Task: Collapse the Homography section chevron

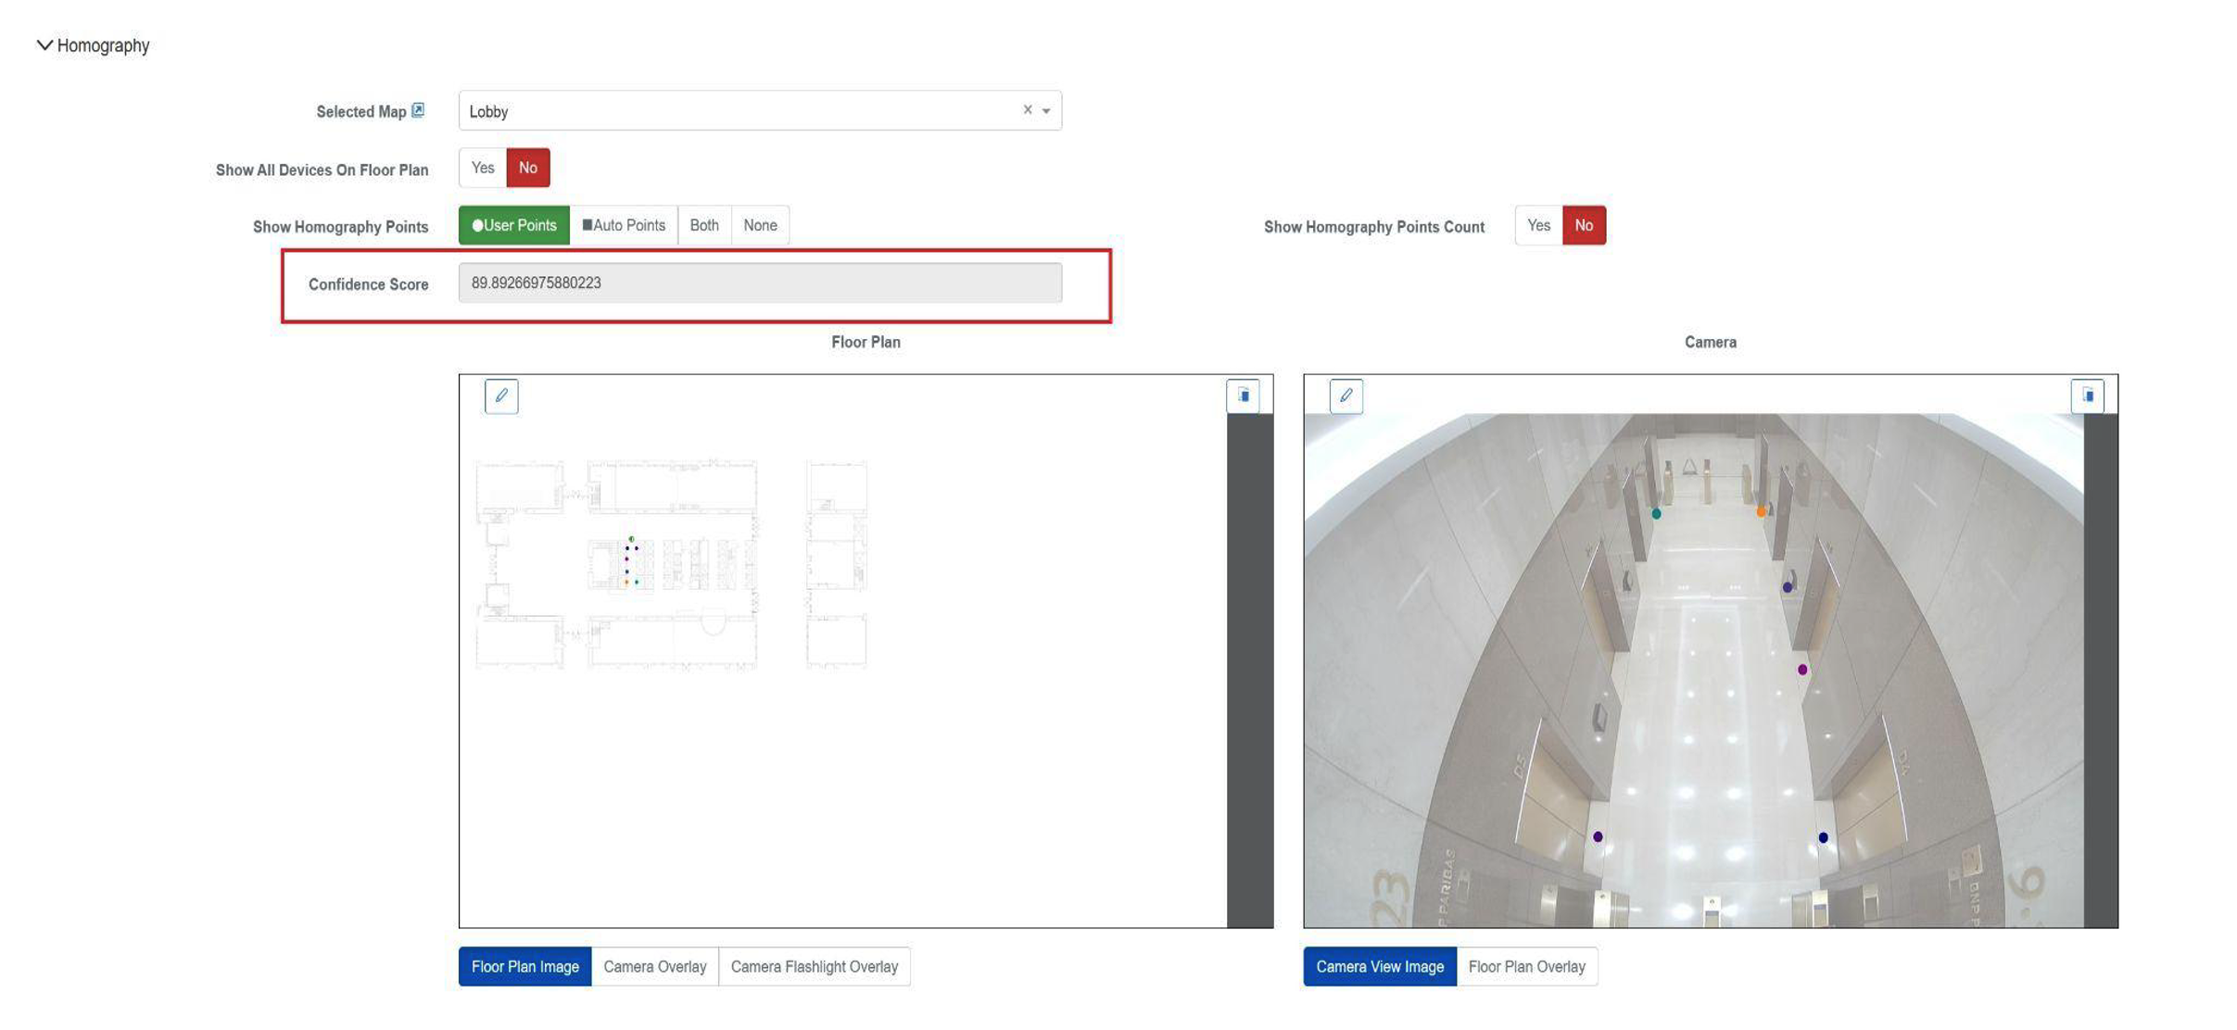Action: click(x=44, y=44)
